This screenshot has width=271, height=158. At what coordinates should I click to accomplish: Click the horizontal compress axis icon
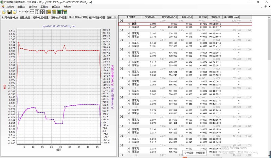click(26, 12)
